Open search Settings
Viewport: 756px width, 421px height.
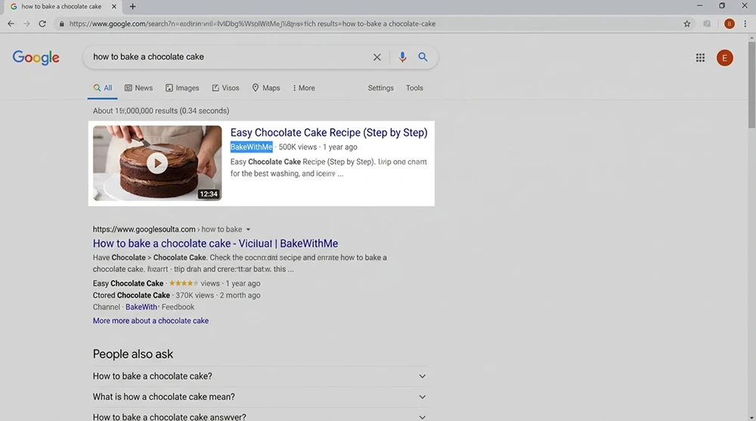[x=381, y=88]
